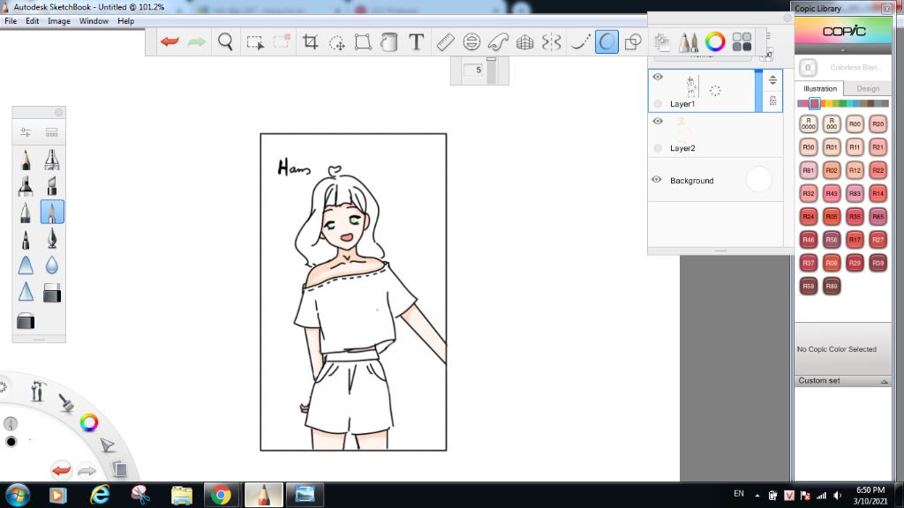Enable the Ruler guide tool

pyautogui.click(x=445, y=41)
